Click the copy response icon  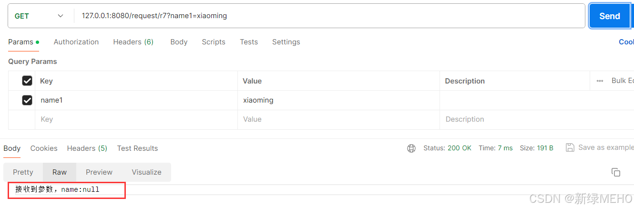pyautogui.click(x=616, y=172)
